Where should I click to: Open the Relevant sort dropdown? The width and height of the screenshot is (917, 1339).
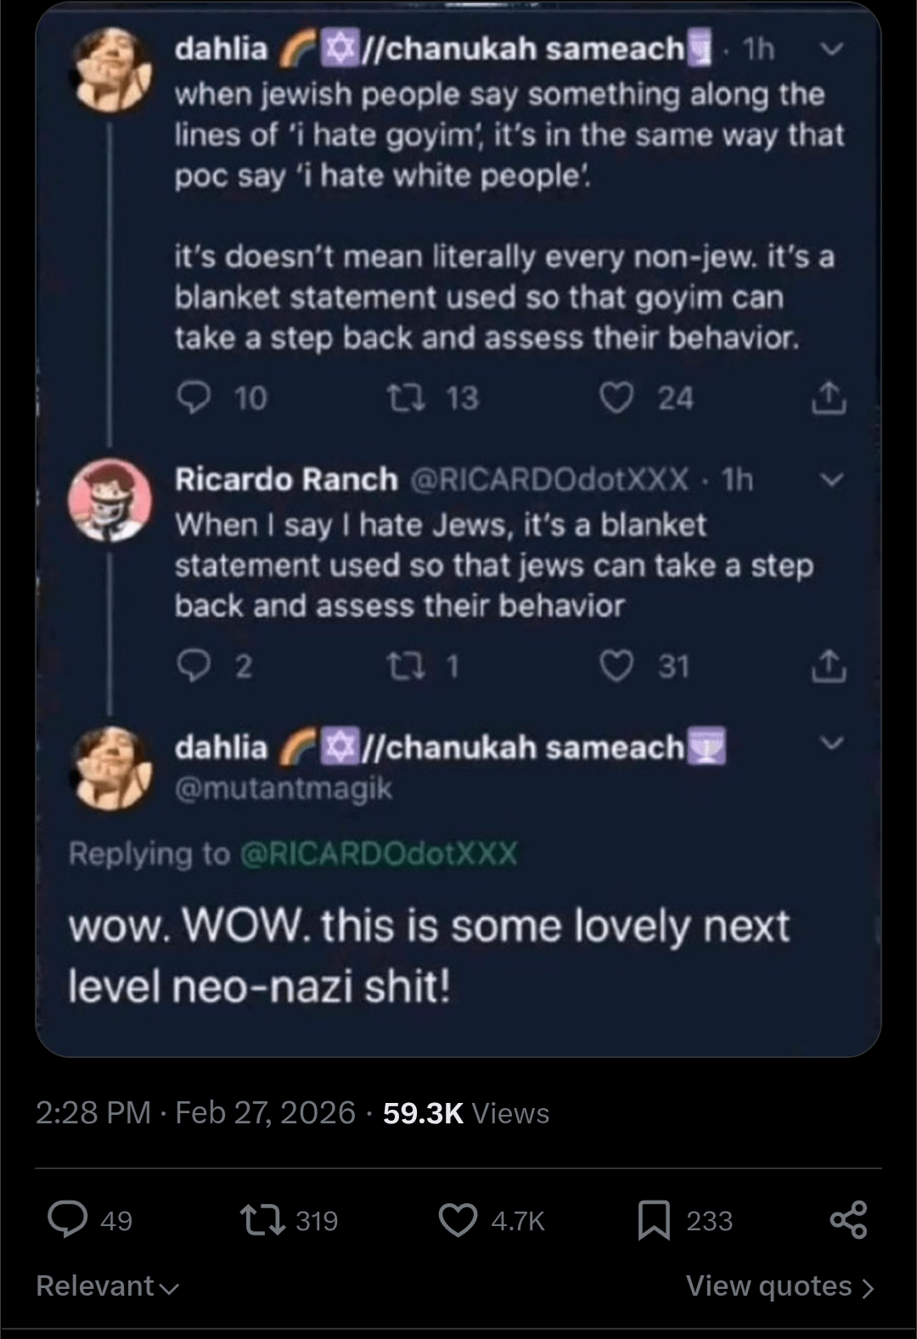(107, 1286)
